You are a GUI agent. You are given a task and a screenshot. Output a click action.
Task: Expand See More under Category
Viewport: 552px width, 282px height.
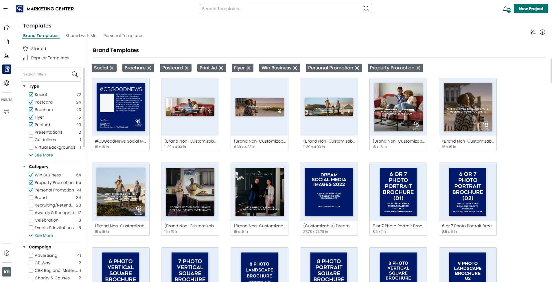coord(41,235)
